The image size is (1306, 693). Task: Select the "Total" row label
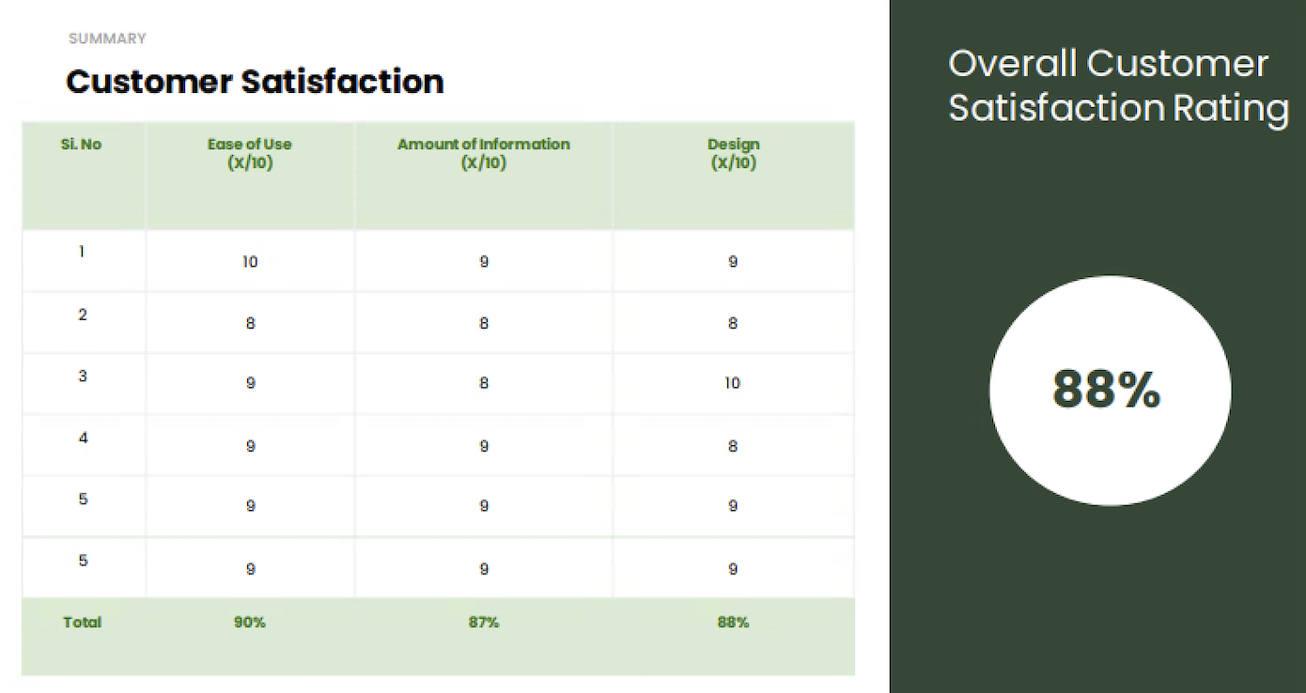point(82,622)
